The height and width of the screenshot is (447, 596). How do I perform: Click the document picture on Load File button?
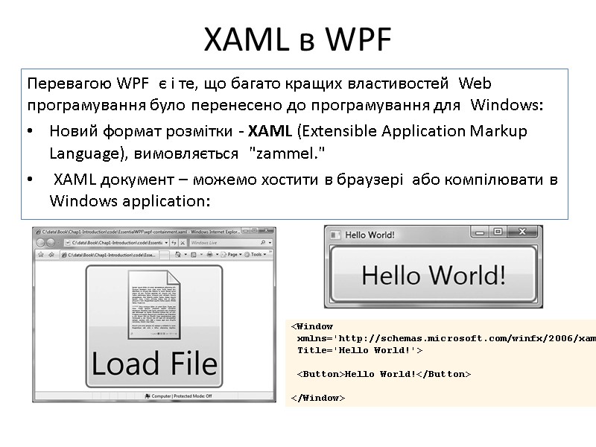click(154, 304)
